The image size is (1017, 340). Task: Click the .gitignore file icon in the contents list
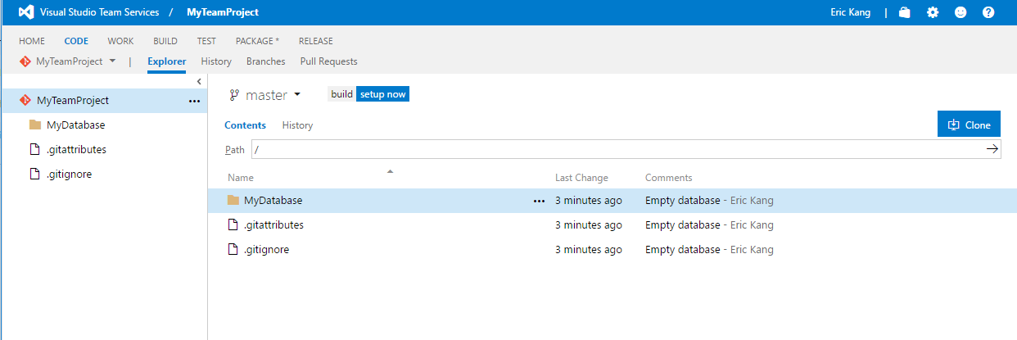point(233,250)
